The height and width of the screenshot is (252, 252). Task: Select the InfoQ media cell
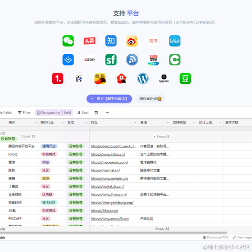(x=13, y=154)
